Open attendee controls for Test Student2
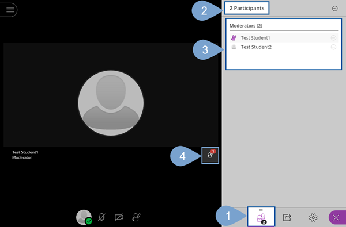The height and width of the screenshot is (227, 346). tap(333, 47)
